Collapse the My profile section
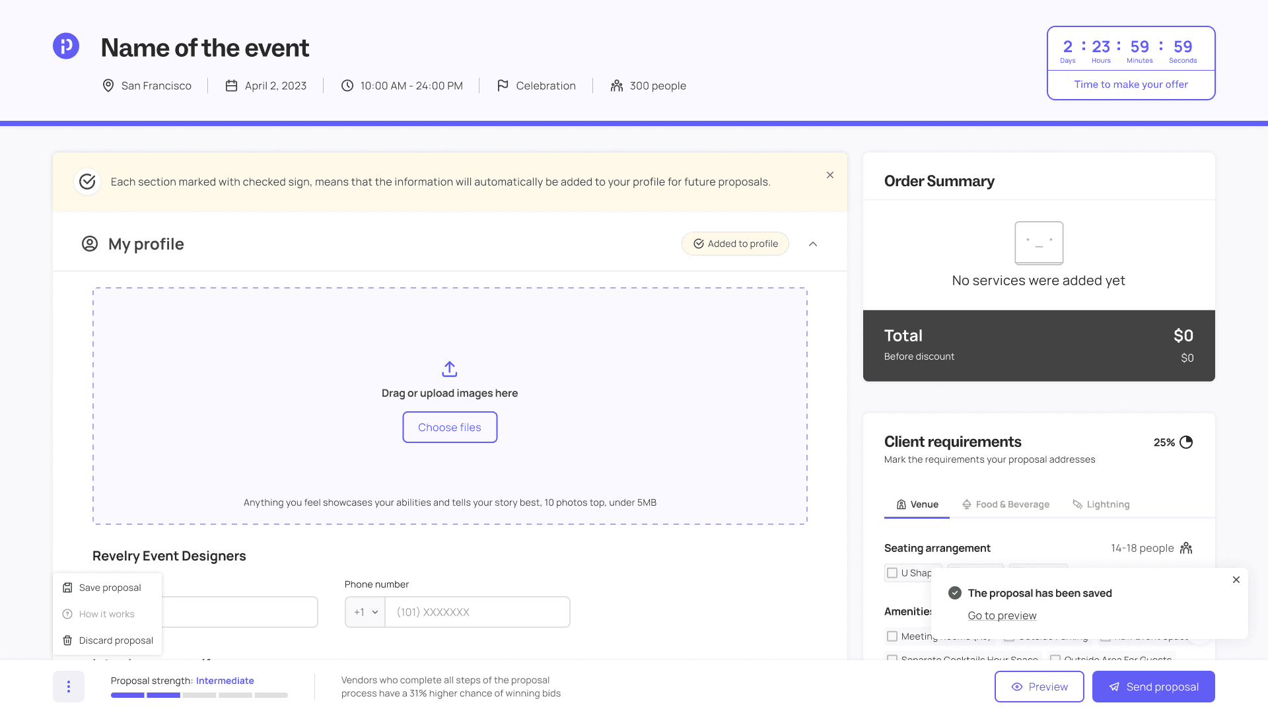The width and height of the screenshot is (1268, 713). pyautogui.click(x=813, y=244)
